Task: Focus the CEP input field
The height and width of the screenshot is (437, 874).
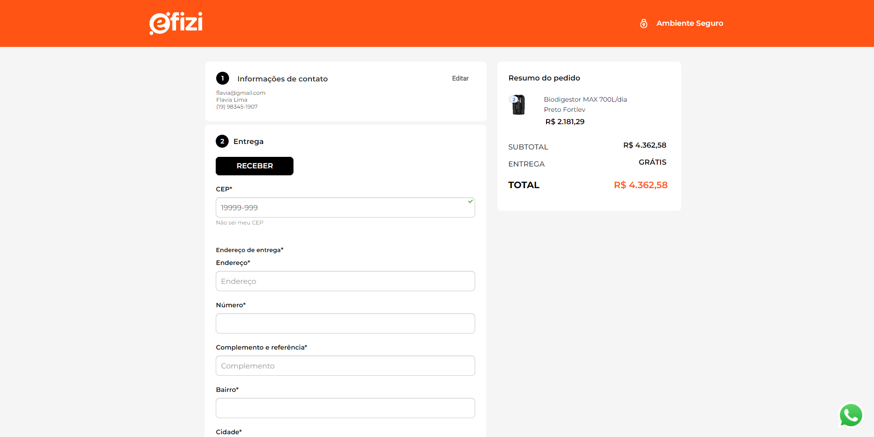Action: coord(345,207)
